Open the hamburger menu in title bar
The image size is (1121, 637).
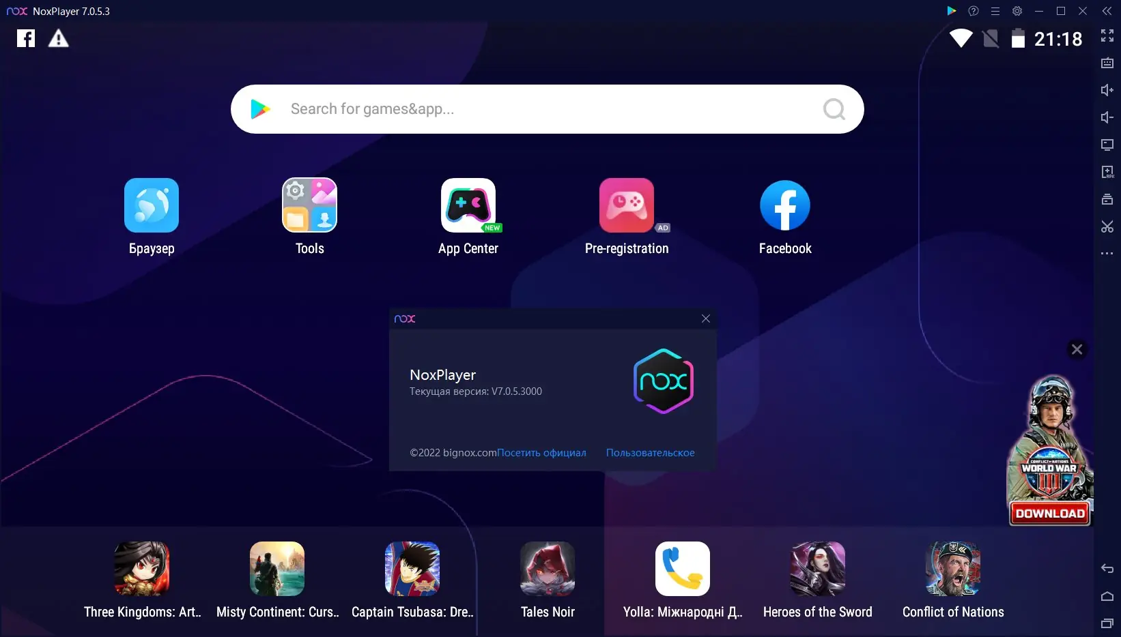tap(995, 11)
